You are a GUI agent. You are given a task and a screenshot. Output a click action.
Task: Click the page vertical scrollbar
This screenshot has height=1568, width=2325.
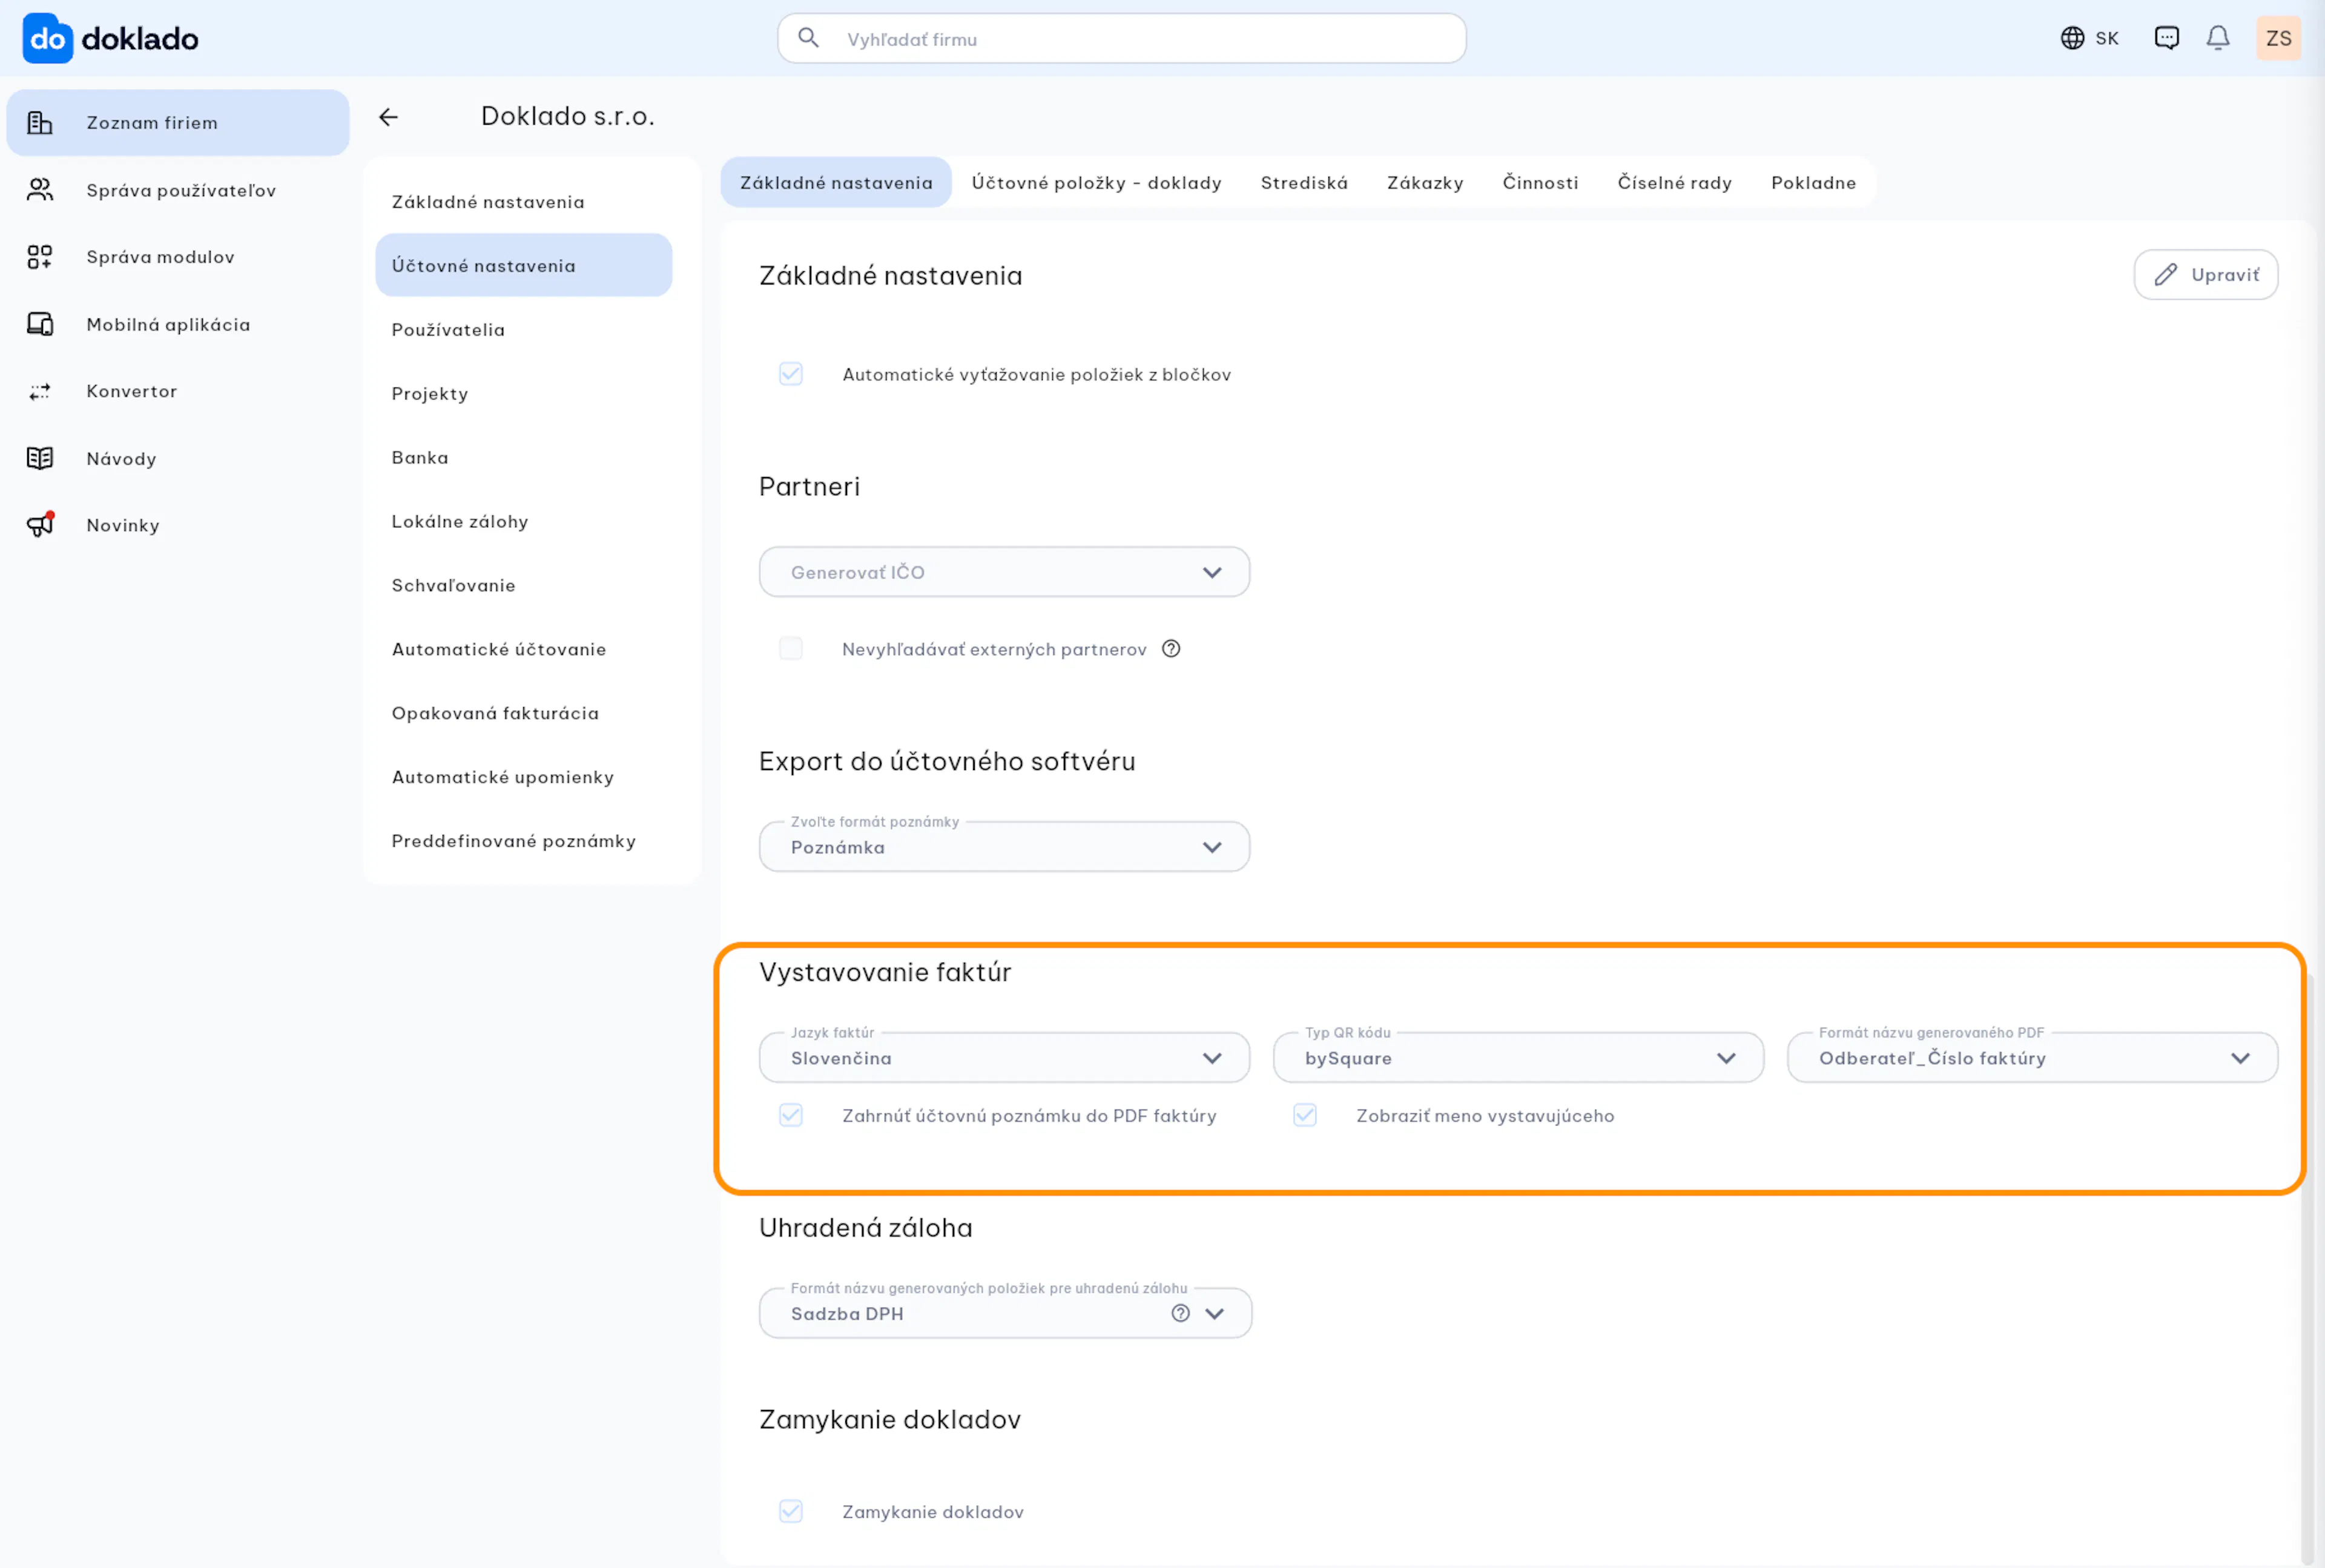point(2307,1270)
